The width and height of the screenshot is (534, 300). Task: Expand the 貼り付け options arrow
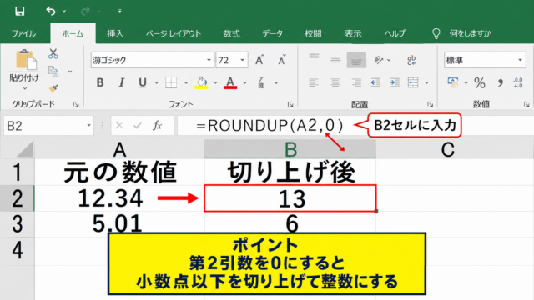click(x=25, y=89)
